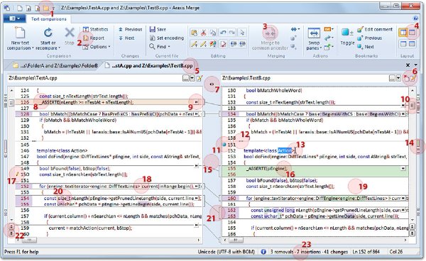The height and width of the screenshot is (261, 426).
Task: Click the Start or recompare refresh icon
Action: pyautogui.click(x=48, y=33)
